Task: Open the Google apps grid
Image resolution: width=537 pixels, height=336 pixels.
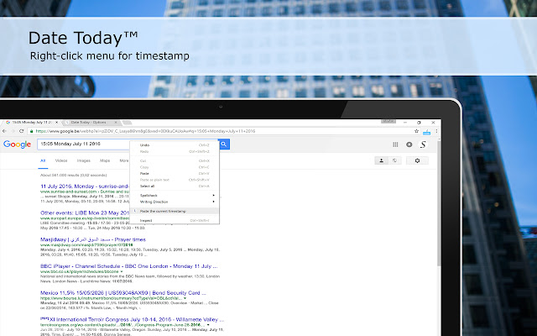Action: [x=396, y=144]
